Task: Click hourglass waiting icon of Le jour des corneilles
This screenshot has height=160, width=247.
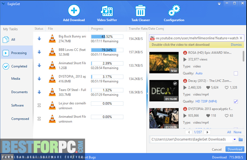Action: coord(39,105)
